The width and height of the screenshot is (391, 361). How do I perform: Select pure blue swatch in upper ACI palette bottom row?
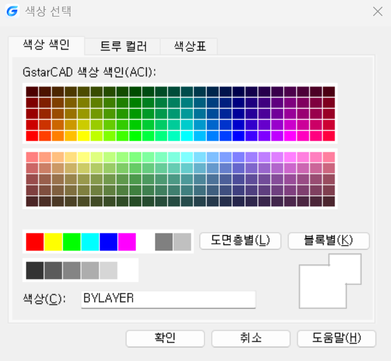click(238, 136)
